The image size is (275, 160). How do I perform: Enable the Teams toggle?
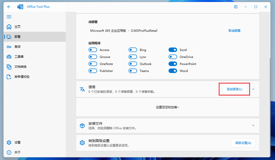(133, 71)
